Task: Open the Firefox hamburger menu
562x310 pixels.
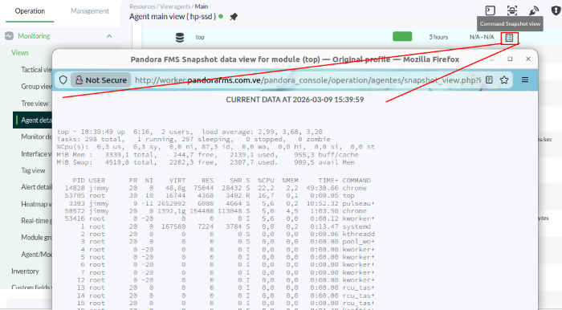Action: (525, 80)
